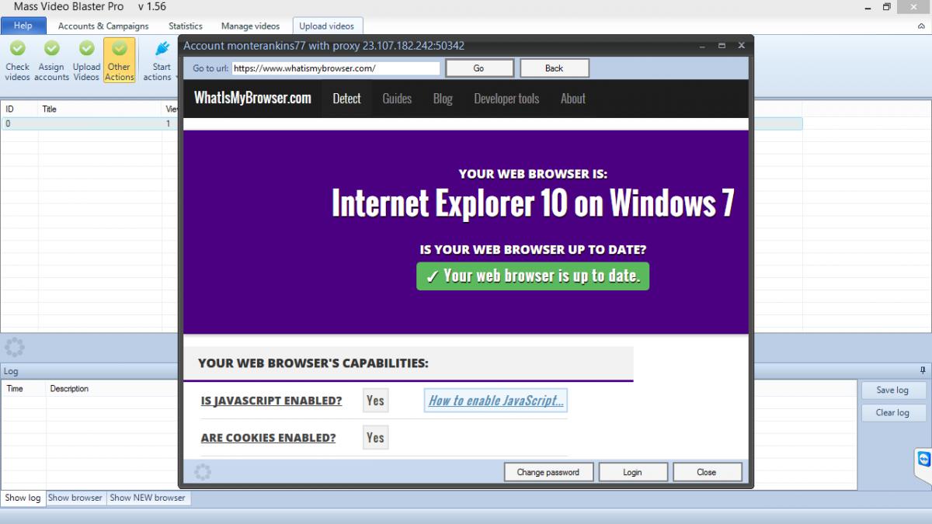Click the TeamViewer side panel icon
The height and width of the screenshot is (524, 932).
pyautogui.click(x=923, y=459)
